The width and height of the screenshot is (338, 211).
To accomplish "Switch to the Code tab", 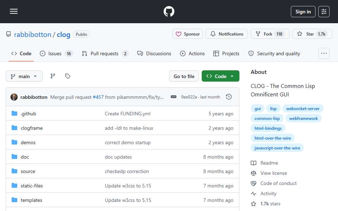I will coord(21,53).
